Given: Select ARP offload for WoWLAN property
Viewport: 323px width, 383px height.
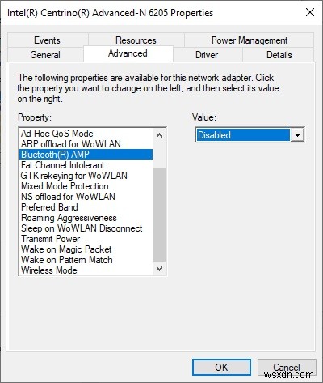Looking at the screenshot, I should [x=86, y=144].
